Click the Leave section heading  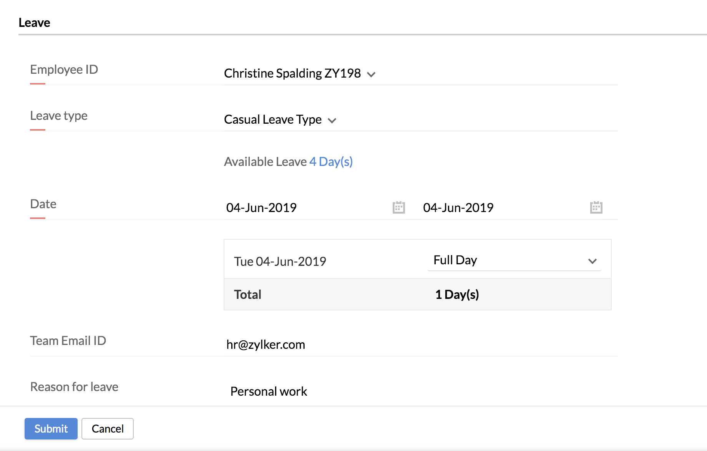[x=34, y=23]
